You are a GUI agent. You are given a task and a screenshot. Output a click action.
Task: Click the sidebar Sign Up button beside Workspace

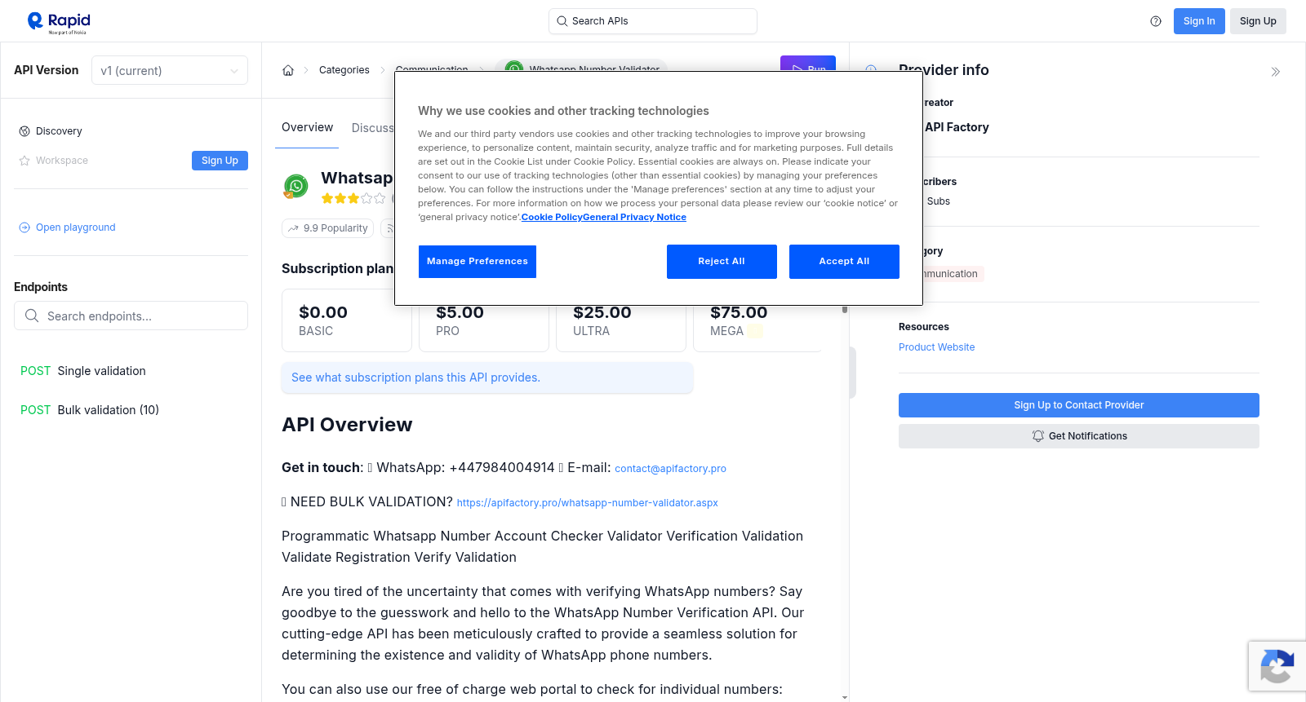(x=220, y=161)
